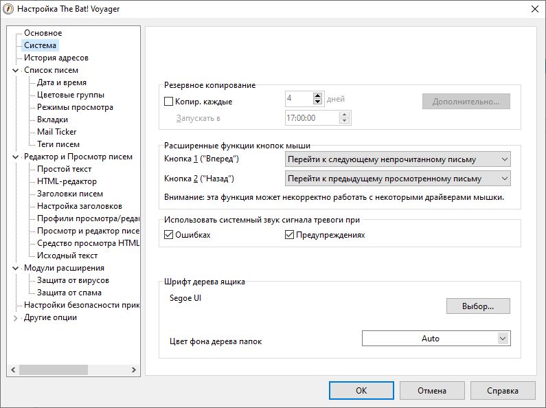Open Настройка заголовков settings
This screenshot has width=546, height=408.
[80, 206]
